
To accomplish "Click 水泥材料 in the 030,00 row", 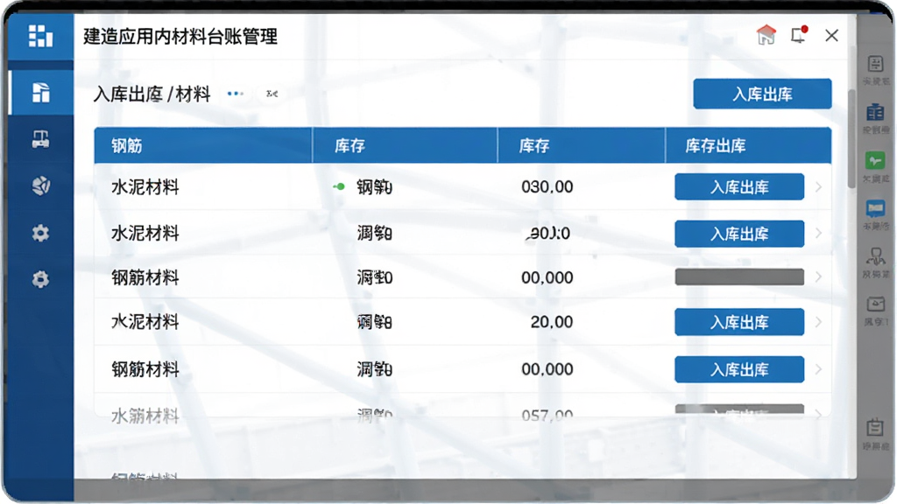I will [145, 187].
